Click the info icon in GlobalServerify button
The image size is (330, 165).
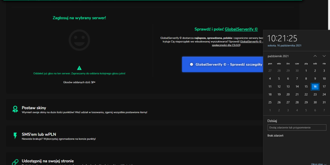point(191,64)
